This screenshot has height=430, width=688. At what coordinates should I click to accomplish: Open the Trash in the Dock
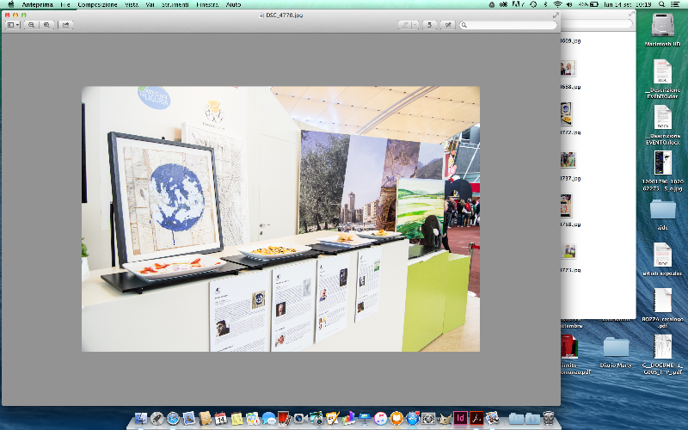click(x=549, y=419)
